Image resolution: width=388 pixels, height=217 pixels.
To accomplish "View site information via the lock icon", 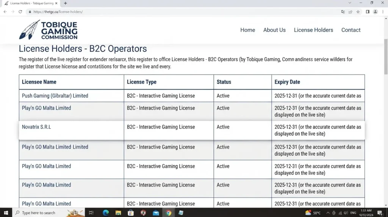I will (x=30, y=12).
